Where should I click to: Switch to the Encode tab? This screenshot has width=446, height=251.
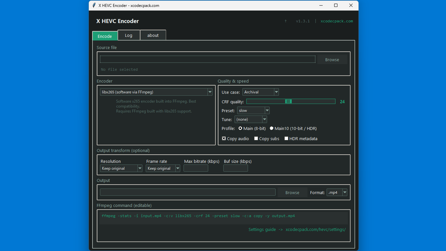point(105,36)
